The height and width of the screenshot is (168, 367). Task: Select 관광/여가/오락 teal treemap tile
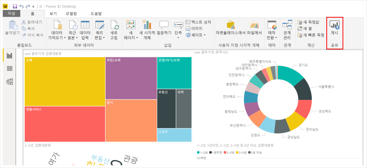point(174,73)
